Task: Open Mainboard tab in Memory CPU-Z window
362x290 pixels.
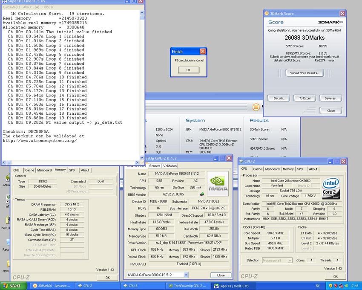Action: pyautogui.click(x=44, y=170)
